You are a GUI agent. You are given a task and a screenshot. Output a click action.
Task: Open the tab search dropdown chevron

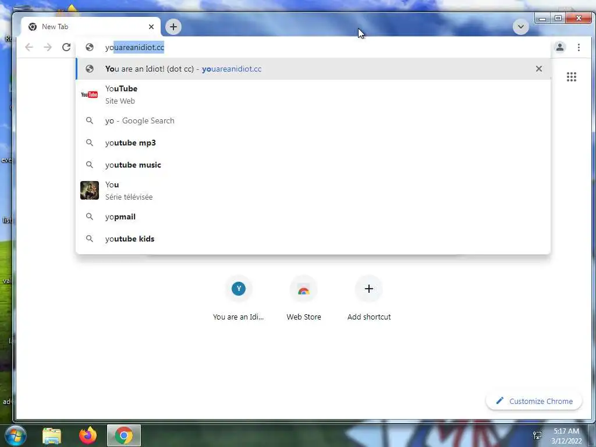(521, 27)
